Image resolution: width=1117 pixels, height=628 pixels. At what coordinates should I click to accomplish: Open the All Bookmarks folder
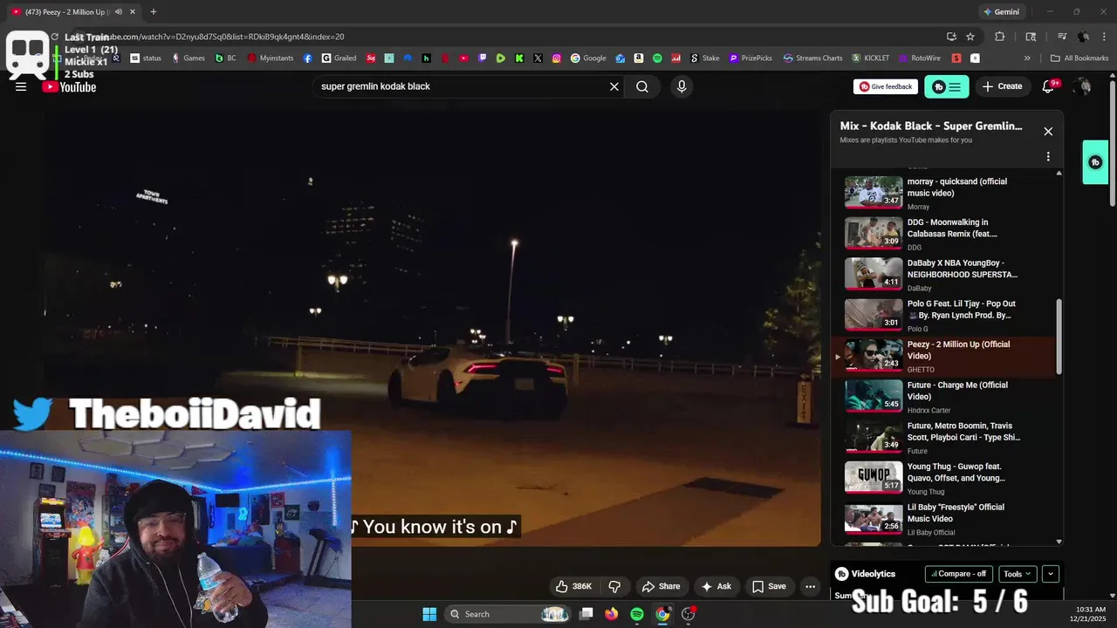click(x=1079, y=58)
